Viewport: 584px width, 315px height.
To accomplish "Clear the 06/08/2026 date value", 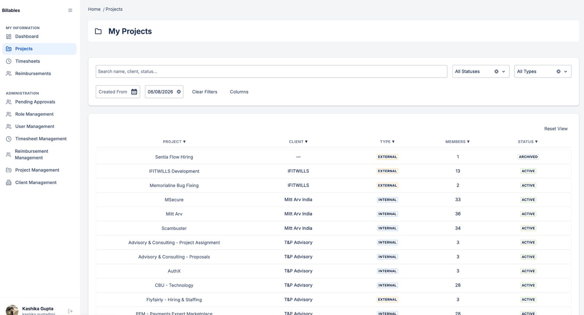I will pyautogui.click(x=179, y=92).
